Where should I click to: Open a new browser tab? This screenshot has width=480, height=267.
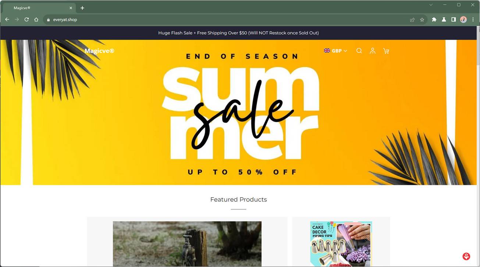tap(82, 8)
